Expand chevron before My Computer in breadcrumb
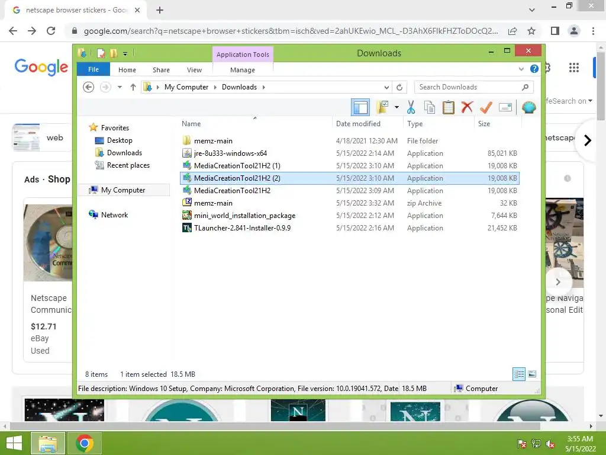 [157, 87]
